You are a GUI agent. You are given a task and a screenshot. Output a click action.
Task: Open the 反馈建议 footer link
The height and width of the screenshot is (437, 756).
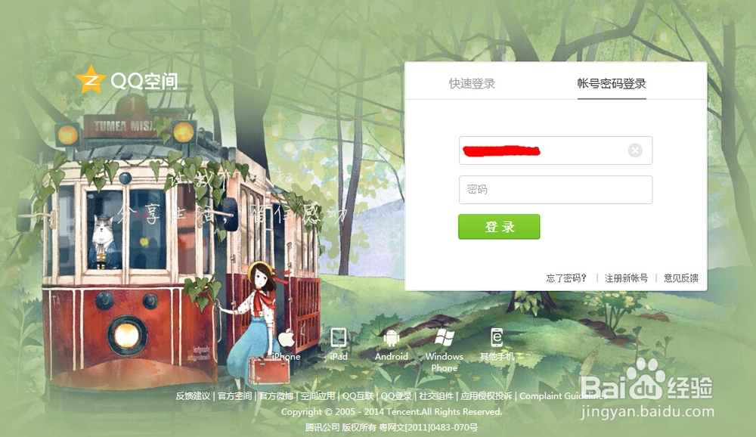coord(193,396)
